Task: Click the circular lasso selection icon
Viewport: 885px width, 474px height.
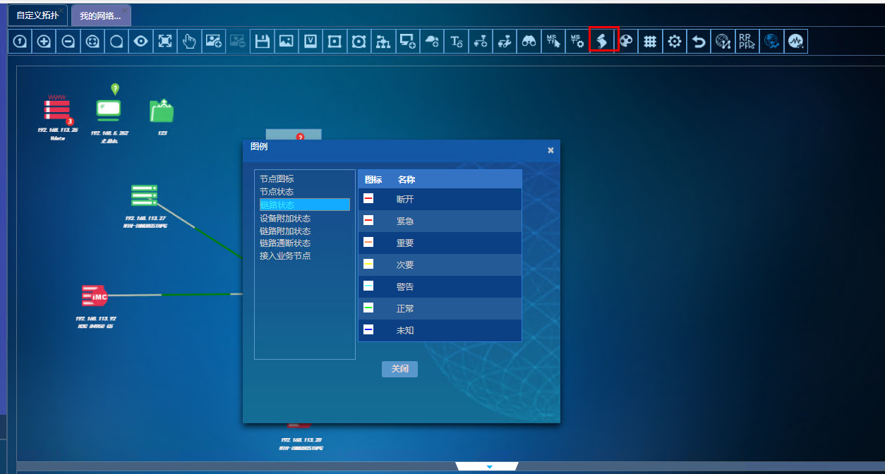Action: (x=116, y=42)
